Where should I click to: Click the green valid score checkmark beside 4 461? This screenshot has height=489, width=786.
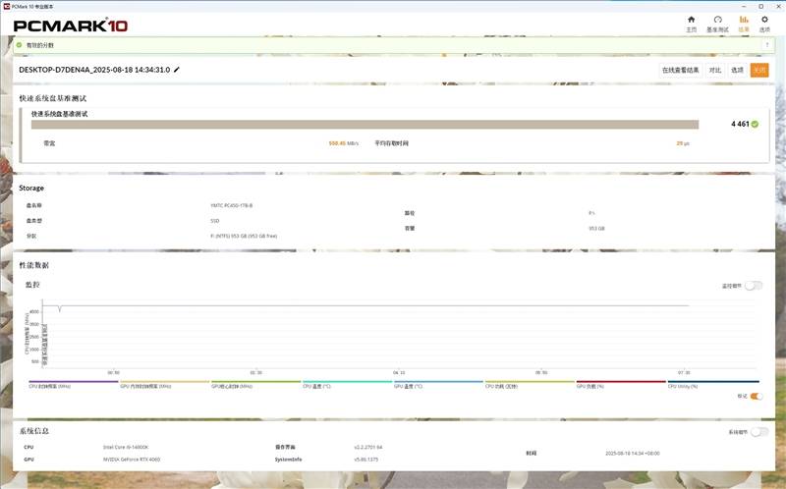755,125
